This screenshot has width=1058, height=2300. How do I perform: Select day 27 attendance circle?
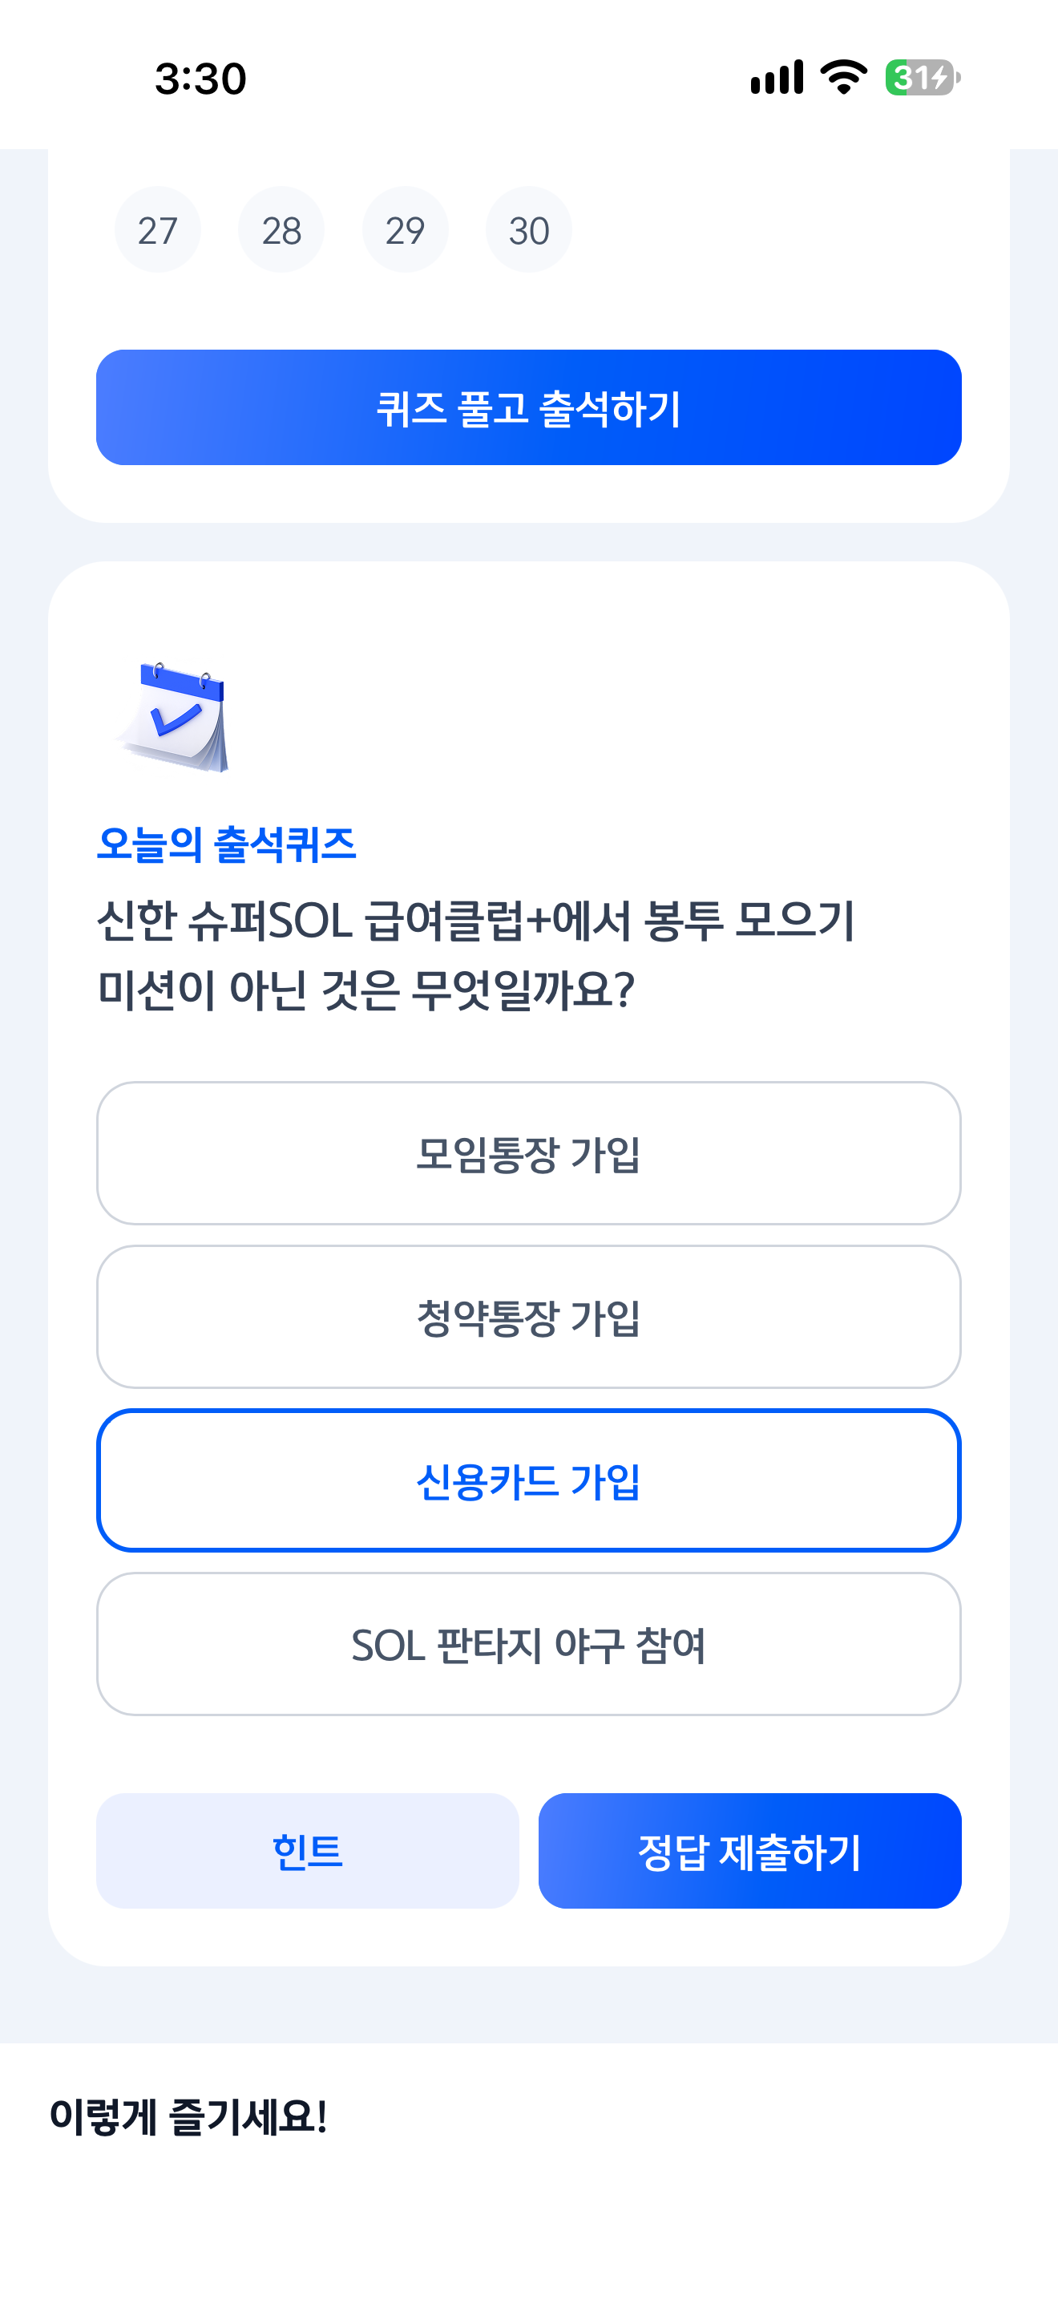pyautogui.click(x=158, y=230)
